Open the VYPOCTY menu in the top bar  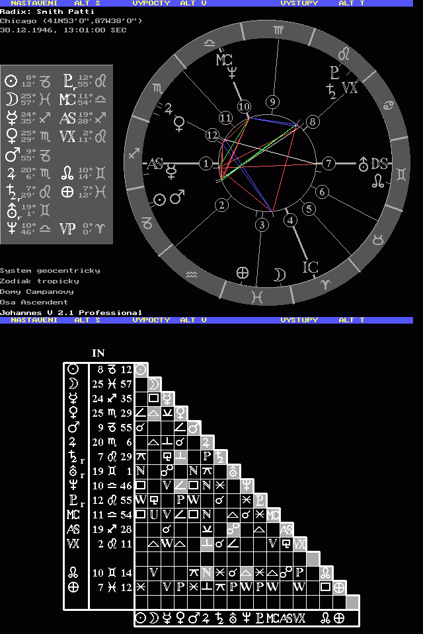[x=151, y=3]
